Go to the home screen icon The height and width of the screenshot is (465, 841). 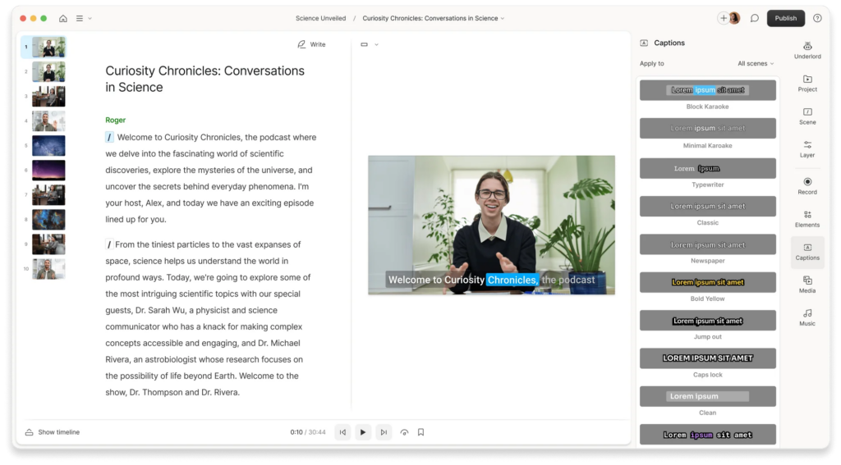(62, 18)
